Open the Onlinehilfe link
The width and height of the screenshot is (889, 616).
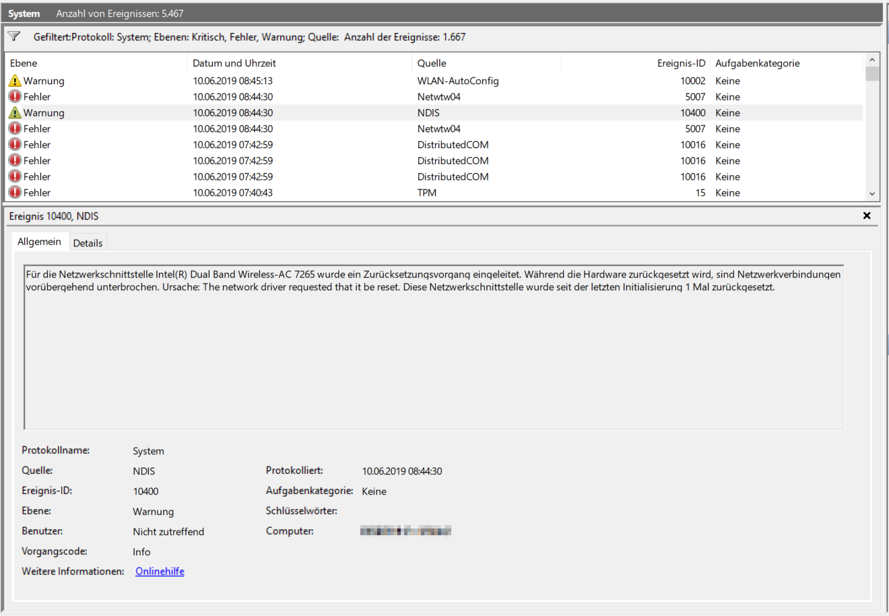[160, 571]
